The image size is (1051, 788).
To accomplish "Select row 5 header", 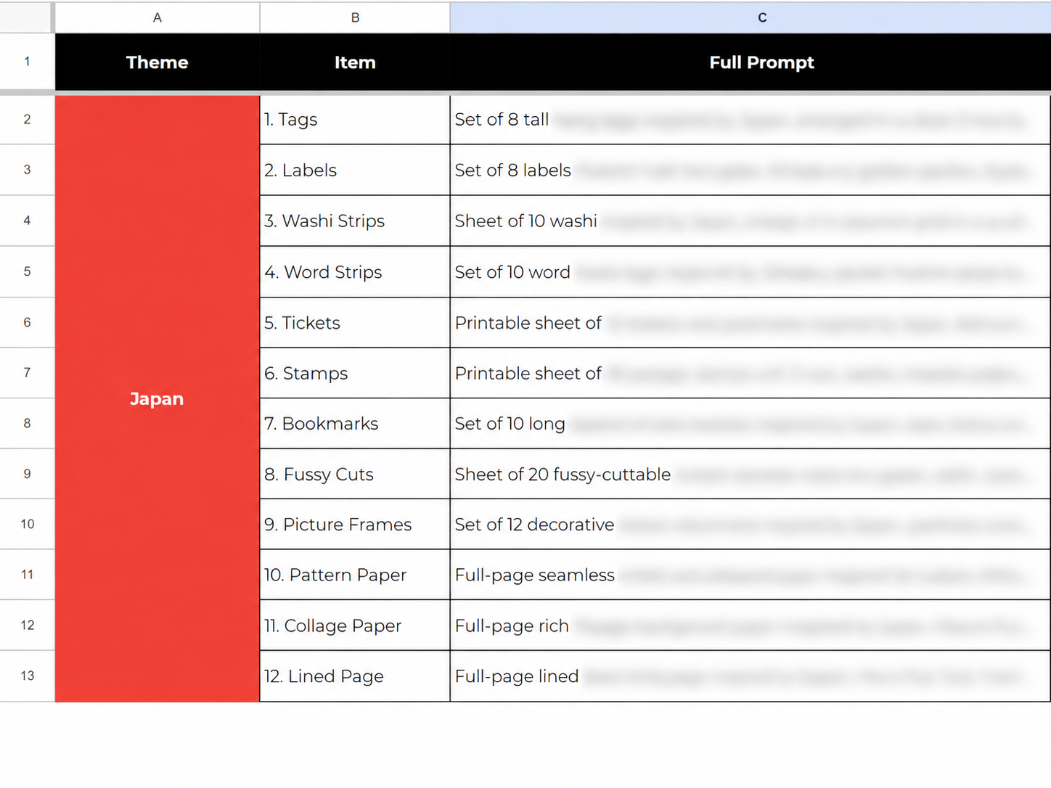I will coord(27,271).
